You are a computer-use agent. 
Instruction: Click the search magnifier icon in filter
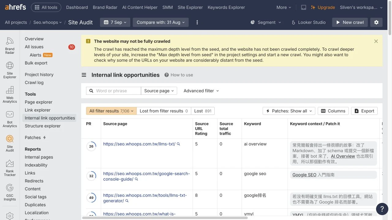coord(91,91)
